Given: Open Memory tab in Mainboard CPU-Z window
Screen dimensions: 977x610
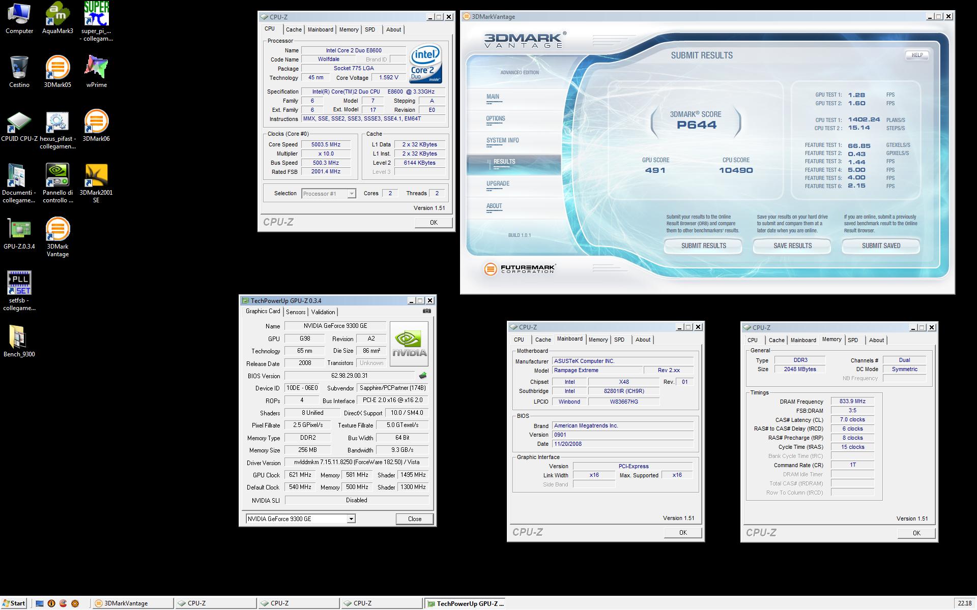Looking at the screenshot, I should pyautogui.click(x=598, y=340).
